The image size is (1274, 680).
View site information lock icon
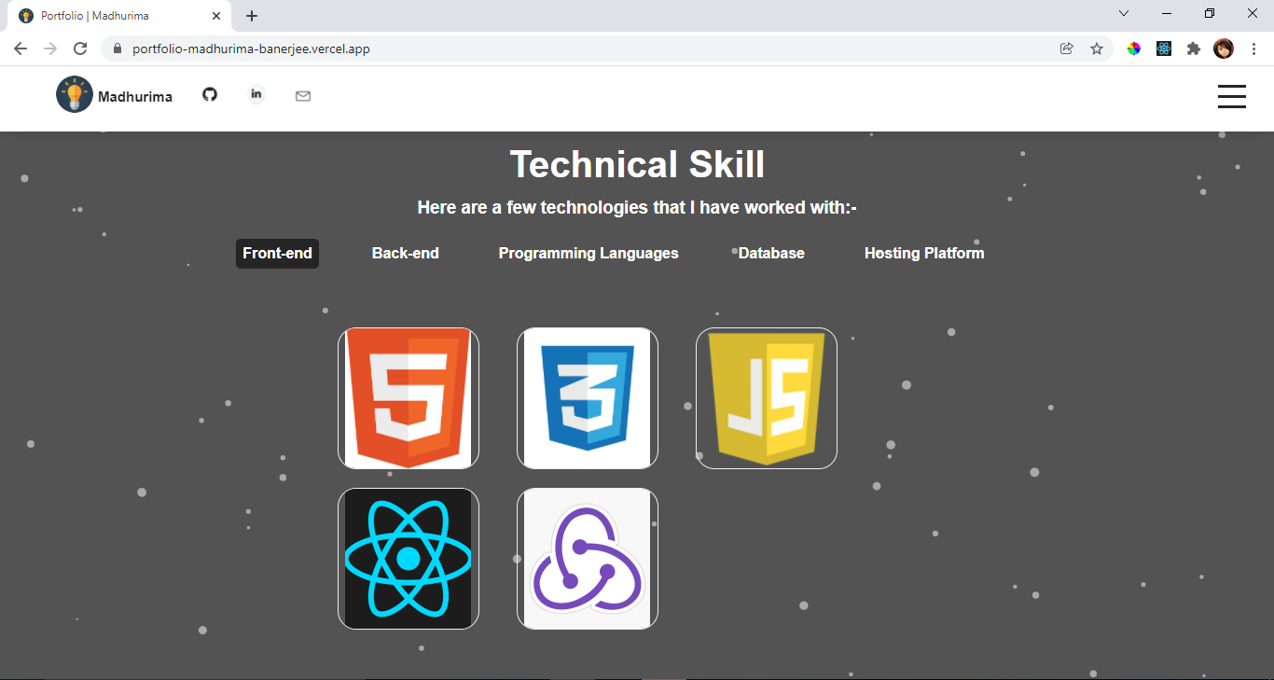click(118, 49)
